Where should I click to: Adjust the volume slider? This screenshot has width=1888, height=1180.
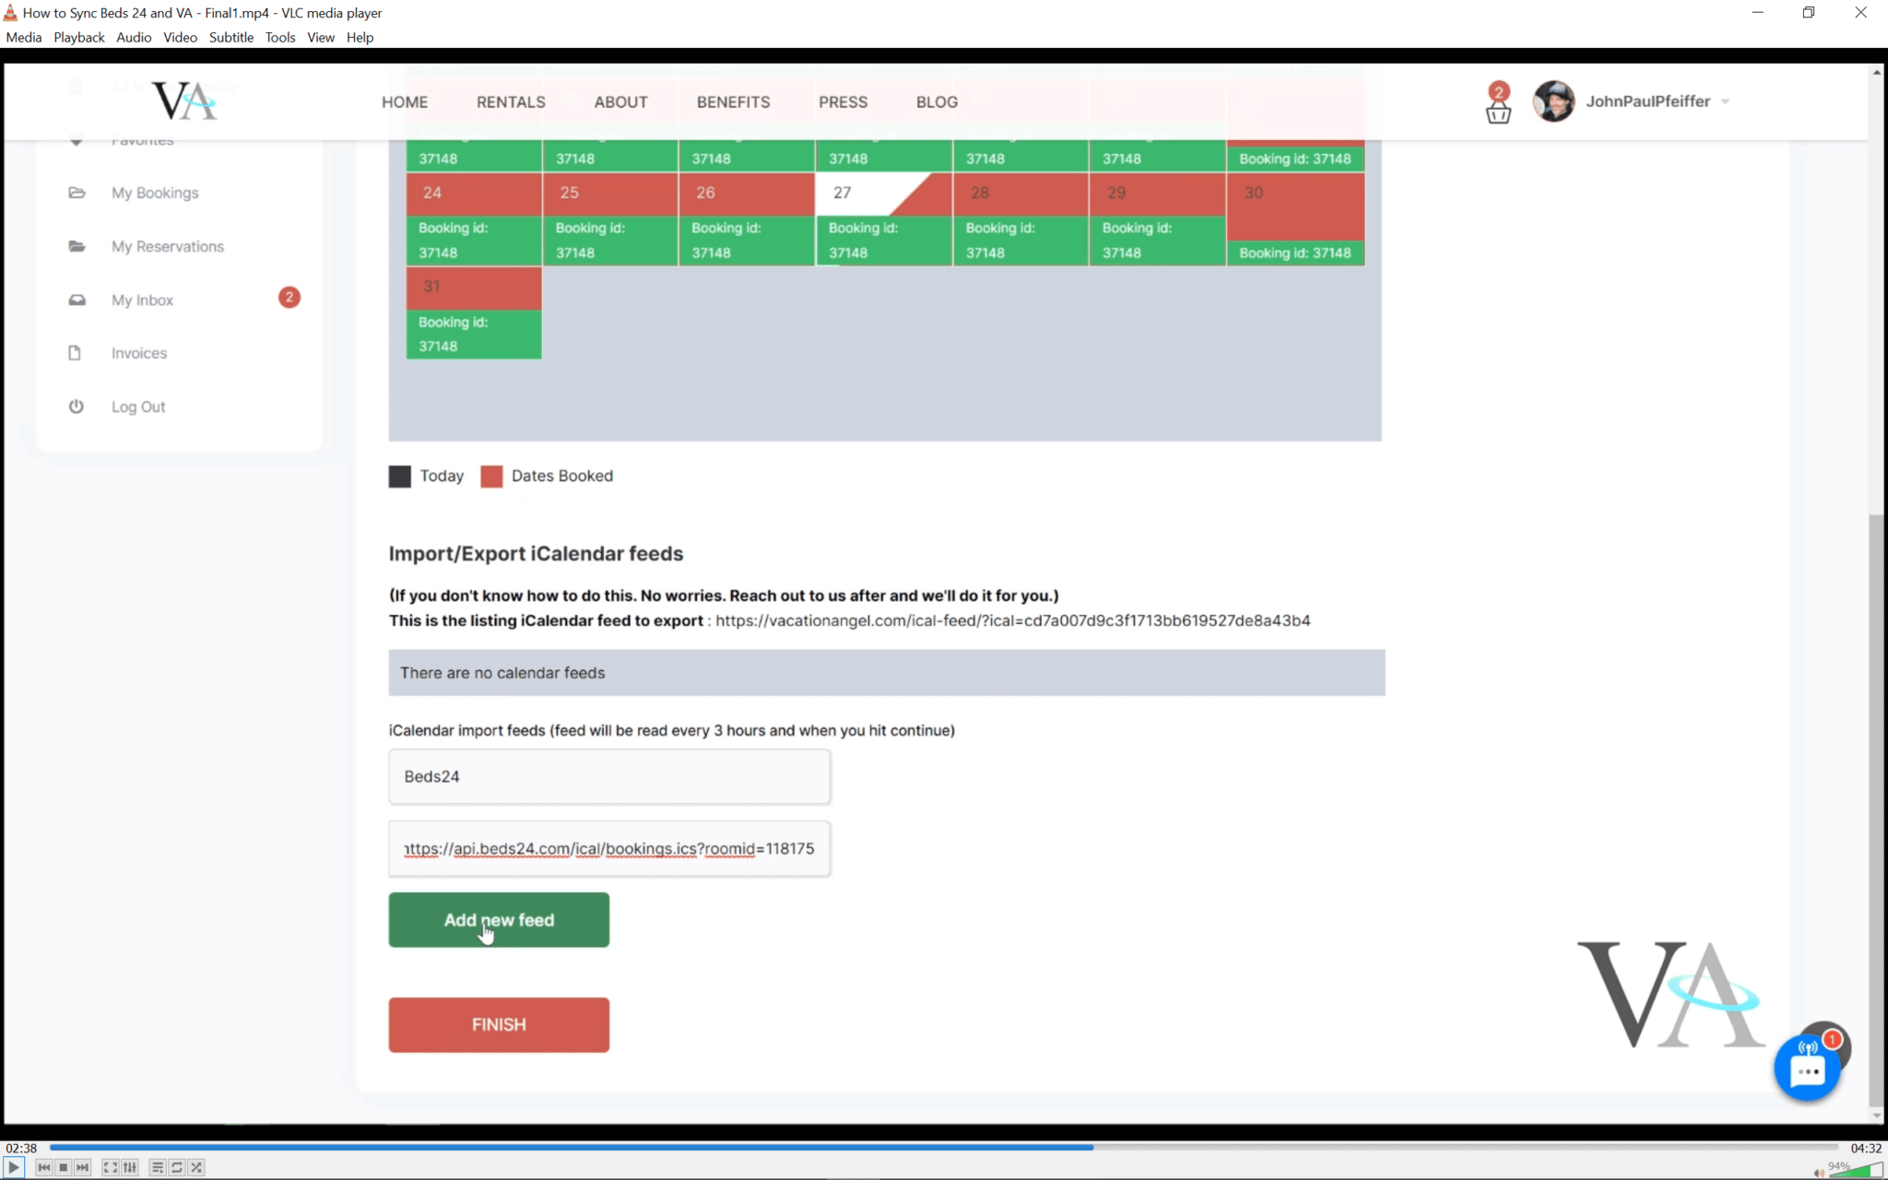1855,1171
